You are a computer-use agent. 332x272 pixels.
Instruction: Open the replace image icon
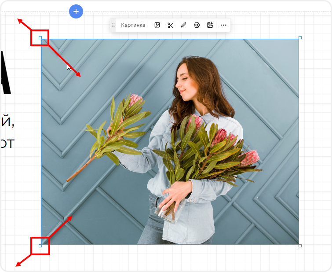[157, 25]
